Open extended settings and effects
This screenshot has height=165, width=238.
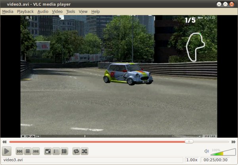click(x=64, y=151)
